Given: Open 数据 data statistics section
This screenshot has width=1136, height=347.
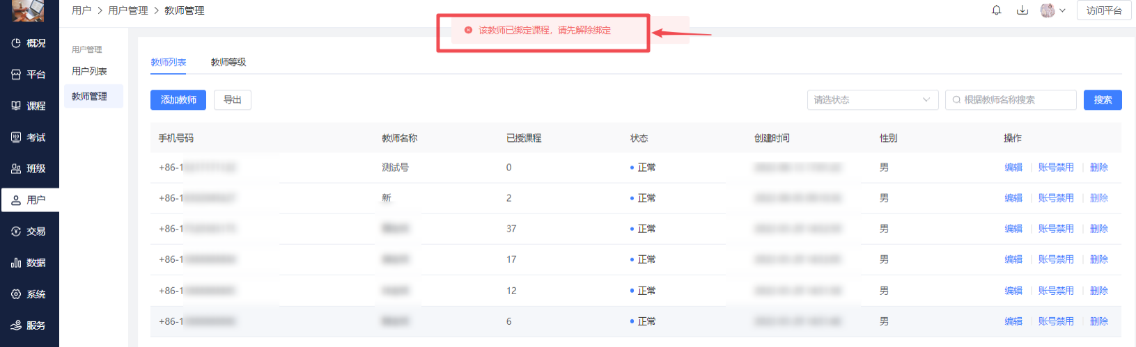Looking at the screenshot, I should pos(29,263).
